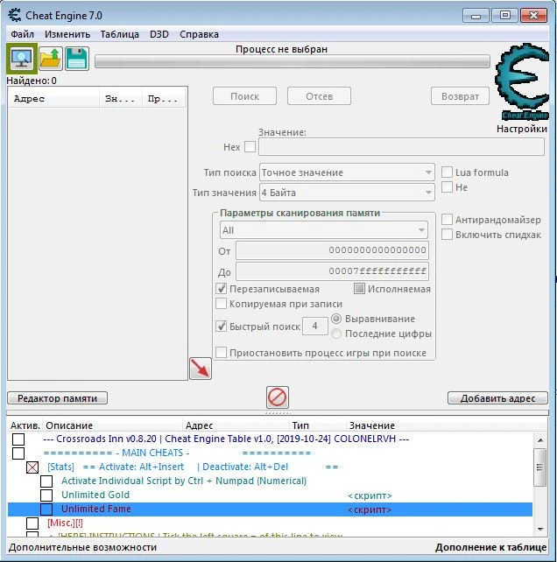Toggle the Исполняемая checkbox
The image size is (557, 562).
tap(359, 289)
